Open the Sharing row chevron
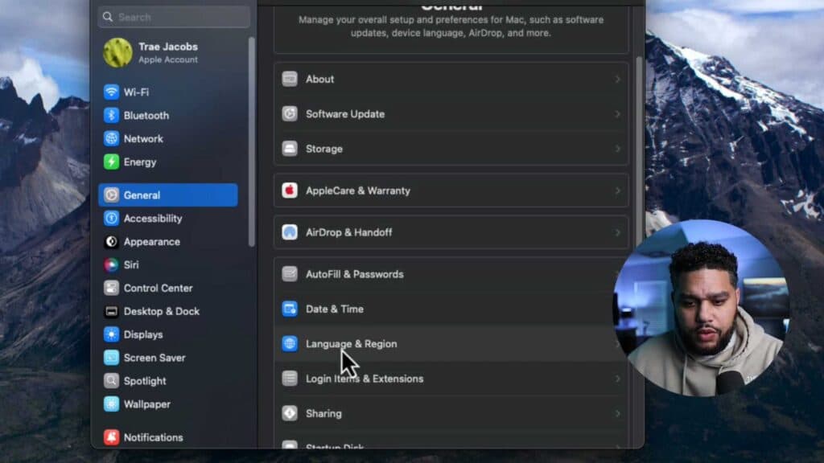The width and height of the screenshot is (824, 463). coord(617,414)
